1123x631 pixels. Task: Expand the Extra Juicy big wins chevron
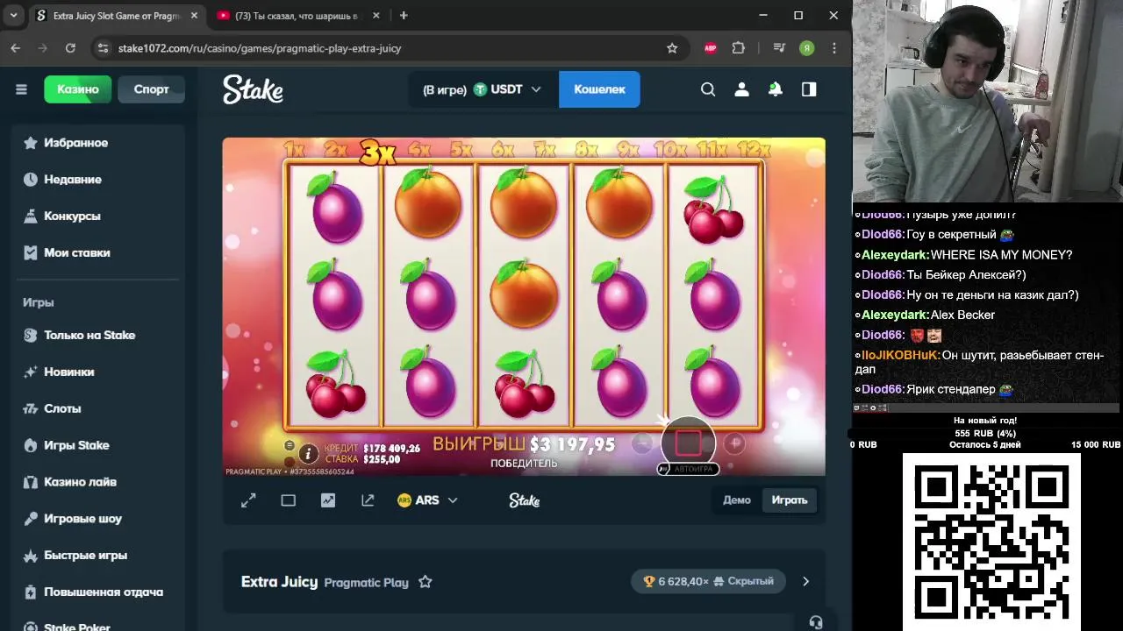pos(805,581)
